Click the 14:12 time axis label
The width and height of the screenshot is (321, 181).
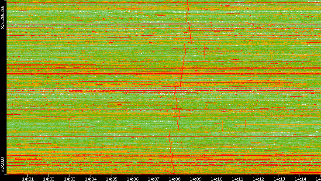(258, 179)
